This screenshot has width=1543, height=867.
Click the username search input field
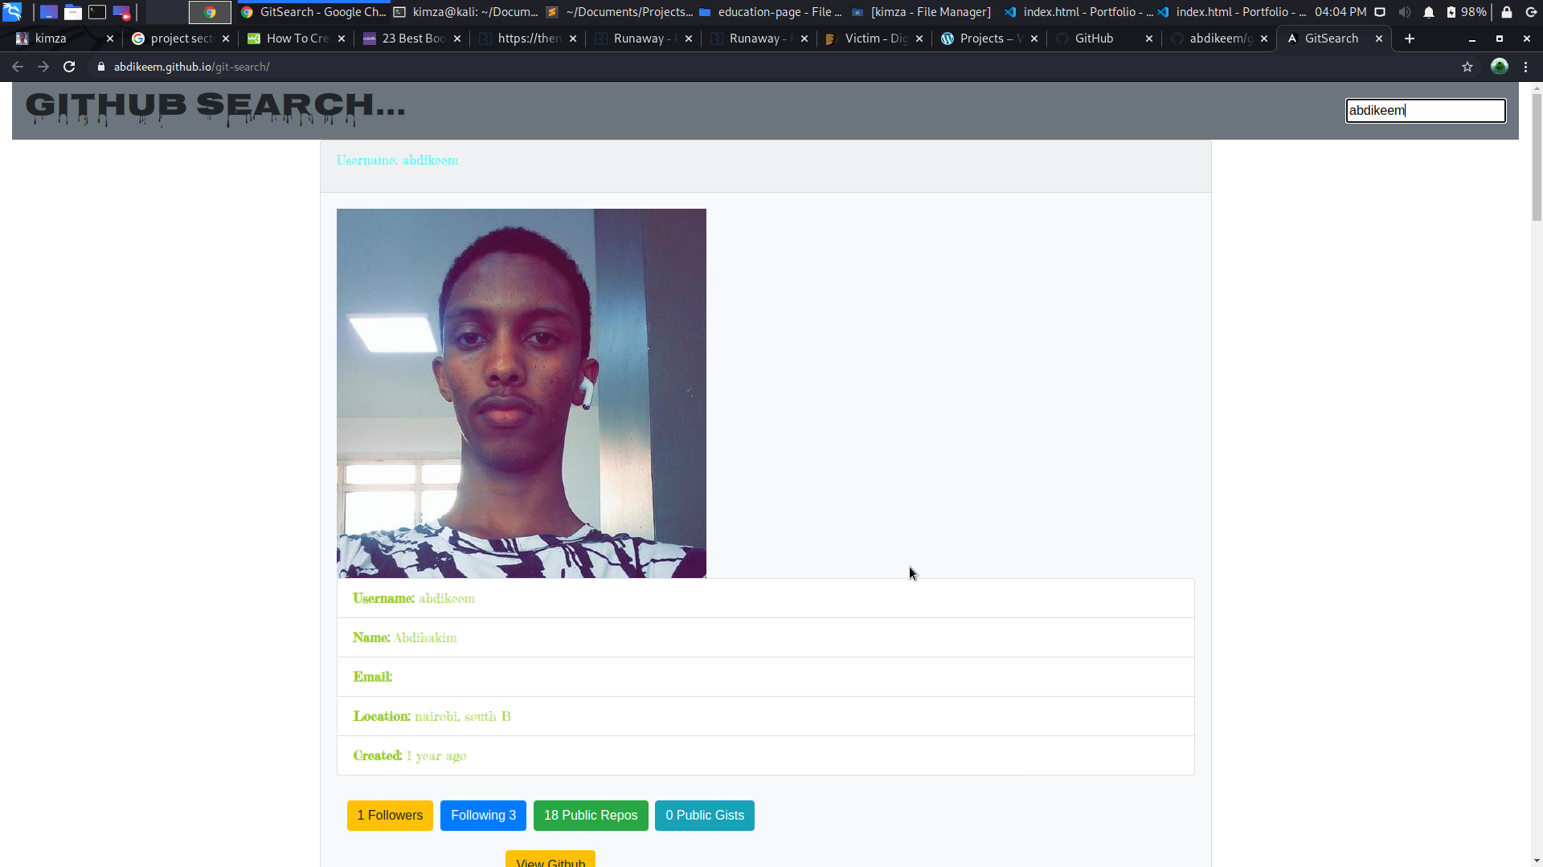[x=1425, y=111]
